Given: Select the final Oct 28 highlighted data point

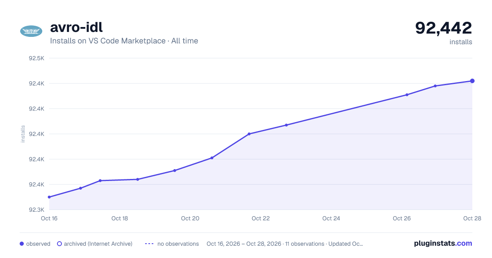Looking at the screenshot, I should tap(472, 81).
